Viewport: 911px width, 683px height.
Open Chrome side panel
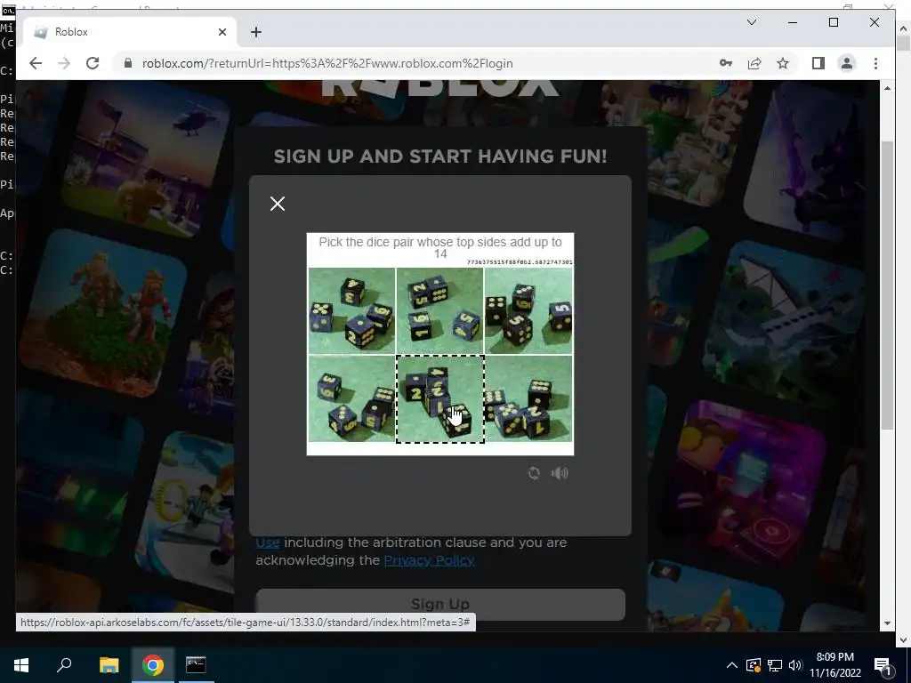(x=818, y=63)
